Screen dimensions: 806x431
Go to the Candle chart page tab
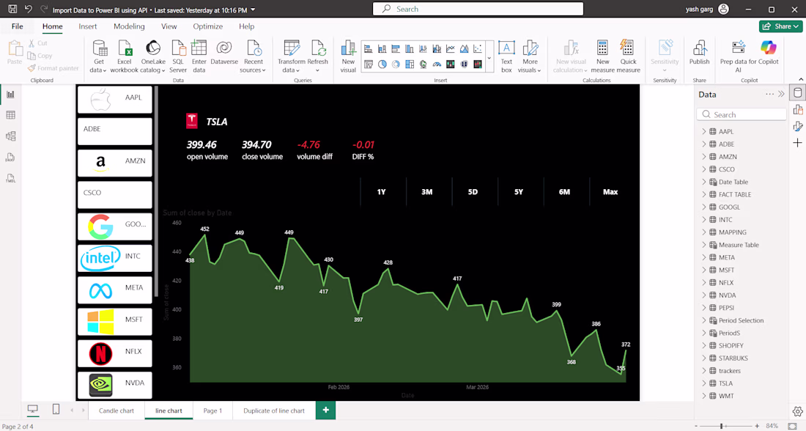[x=117, y=410]
